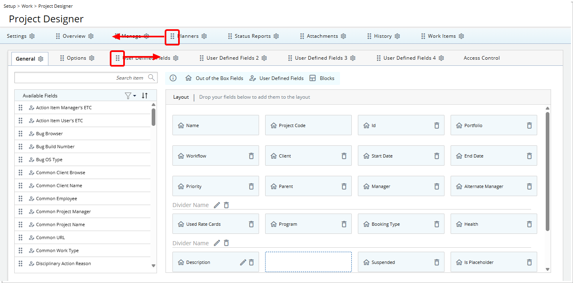Click the Blocks legend button
573x283 pixels.
[x=322, y=78]
